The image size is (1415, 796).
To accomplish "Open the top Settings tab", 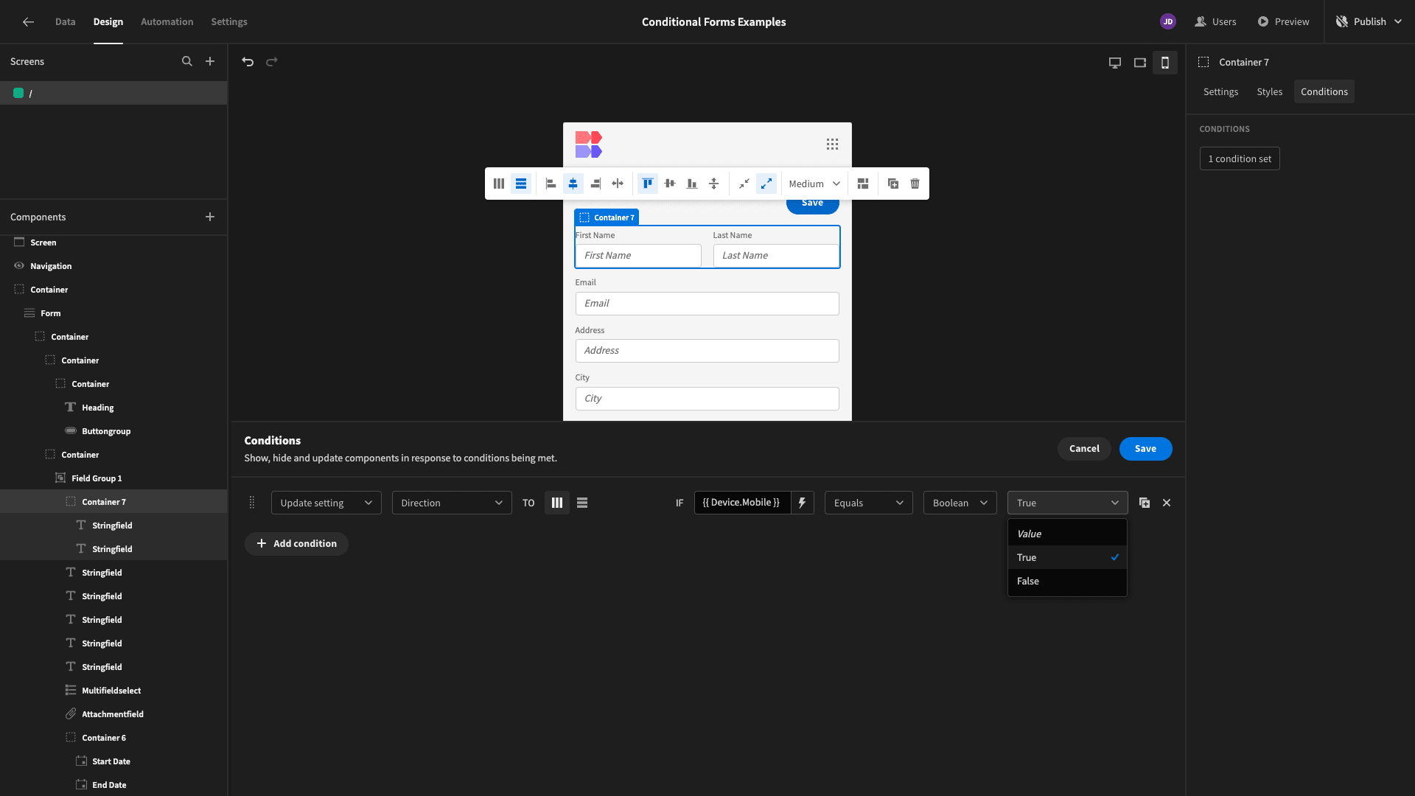I will 229,22.
